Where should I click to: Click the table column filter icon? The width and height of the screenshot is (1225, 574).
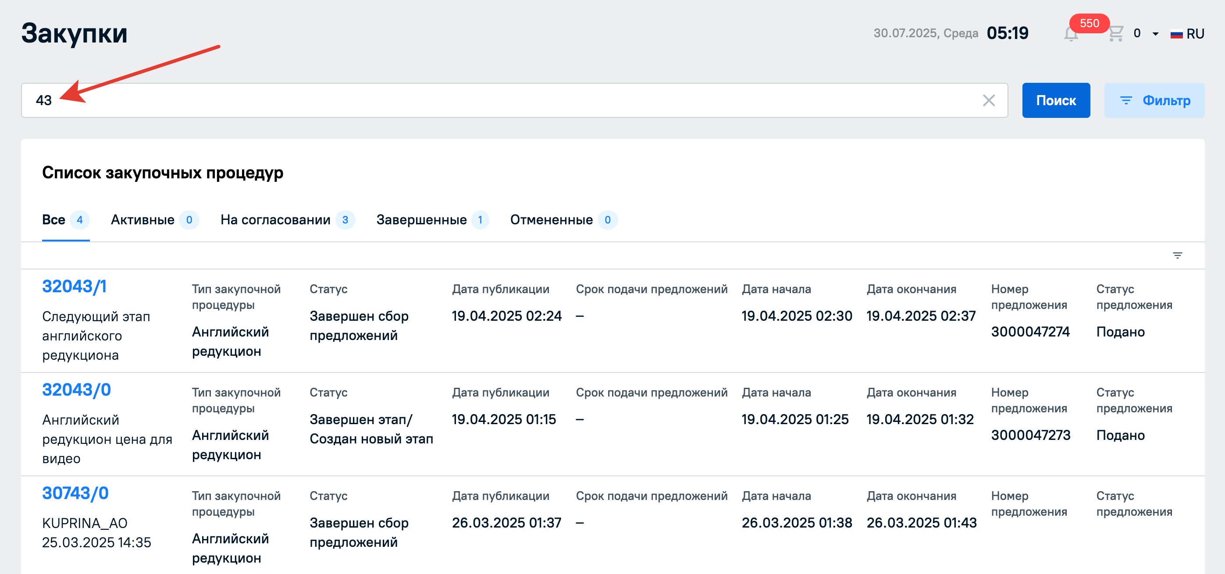1177,255
